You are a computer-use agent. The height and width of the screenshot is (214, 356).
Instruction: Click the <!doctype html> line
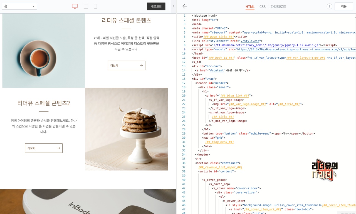(x=204, y=16)
